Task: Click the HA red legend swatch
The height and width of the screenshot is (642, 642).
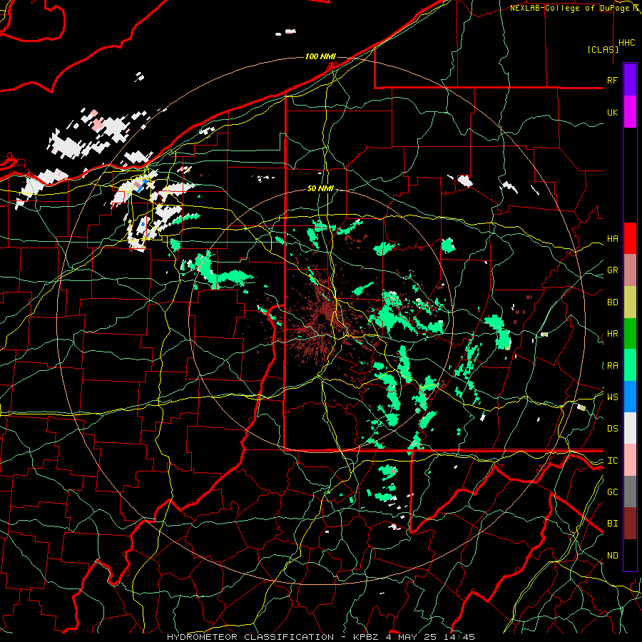Action: click(x=630, y=238)
